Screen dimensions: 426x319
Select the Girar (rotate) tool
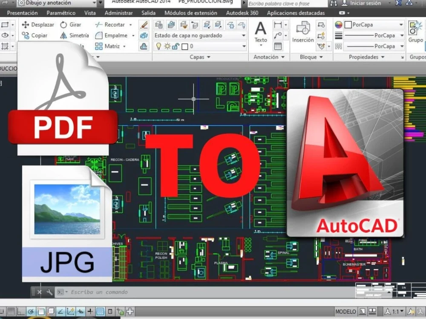tap(71, 25)
